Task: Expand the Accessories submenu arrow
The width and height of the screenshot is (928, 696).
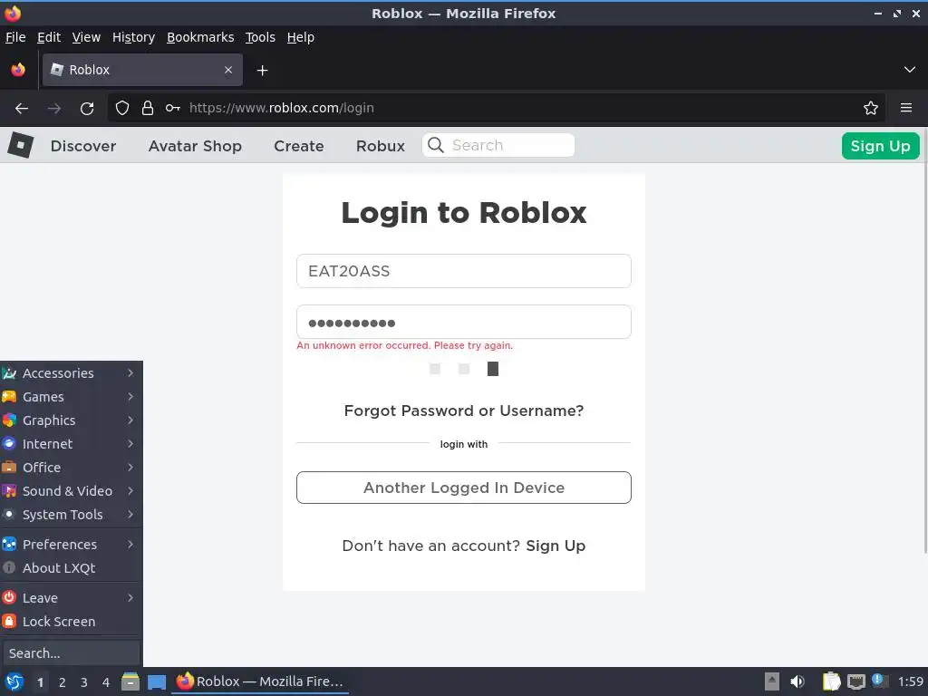Action: (130, 373)
